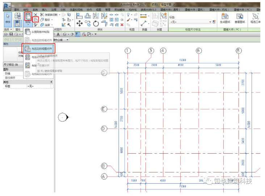265x196 pixels.
Task: Select the Array tool icon
Action: (x=112, y=20)
